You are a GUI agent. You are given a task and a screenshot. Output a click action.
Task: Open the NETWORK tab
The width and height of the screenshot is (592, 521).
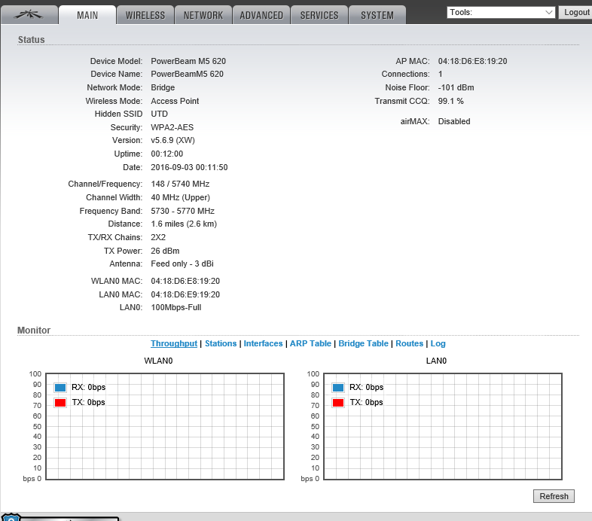pyautogui.click(x=203, y=15)
